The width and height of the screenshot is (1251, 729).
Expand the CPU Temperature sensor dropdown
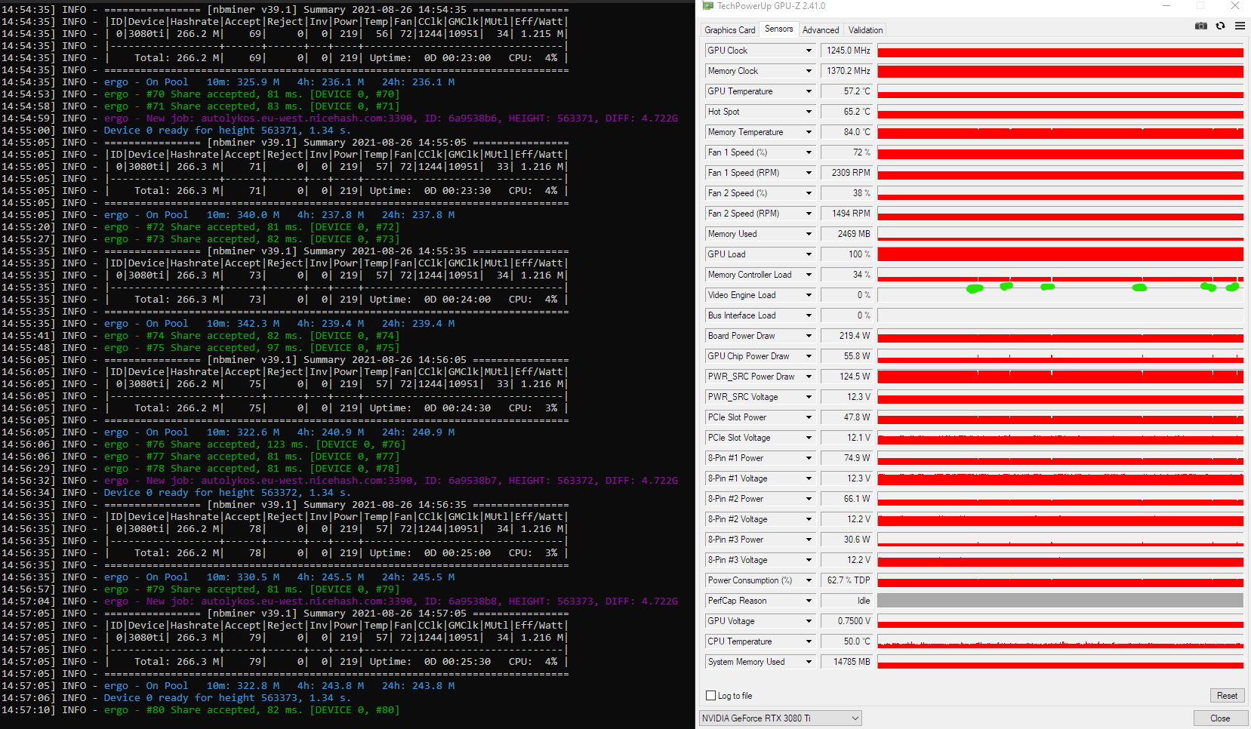809,641
